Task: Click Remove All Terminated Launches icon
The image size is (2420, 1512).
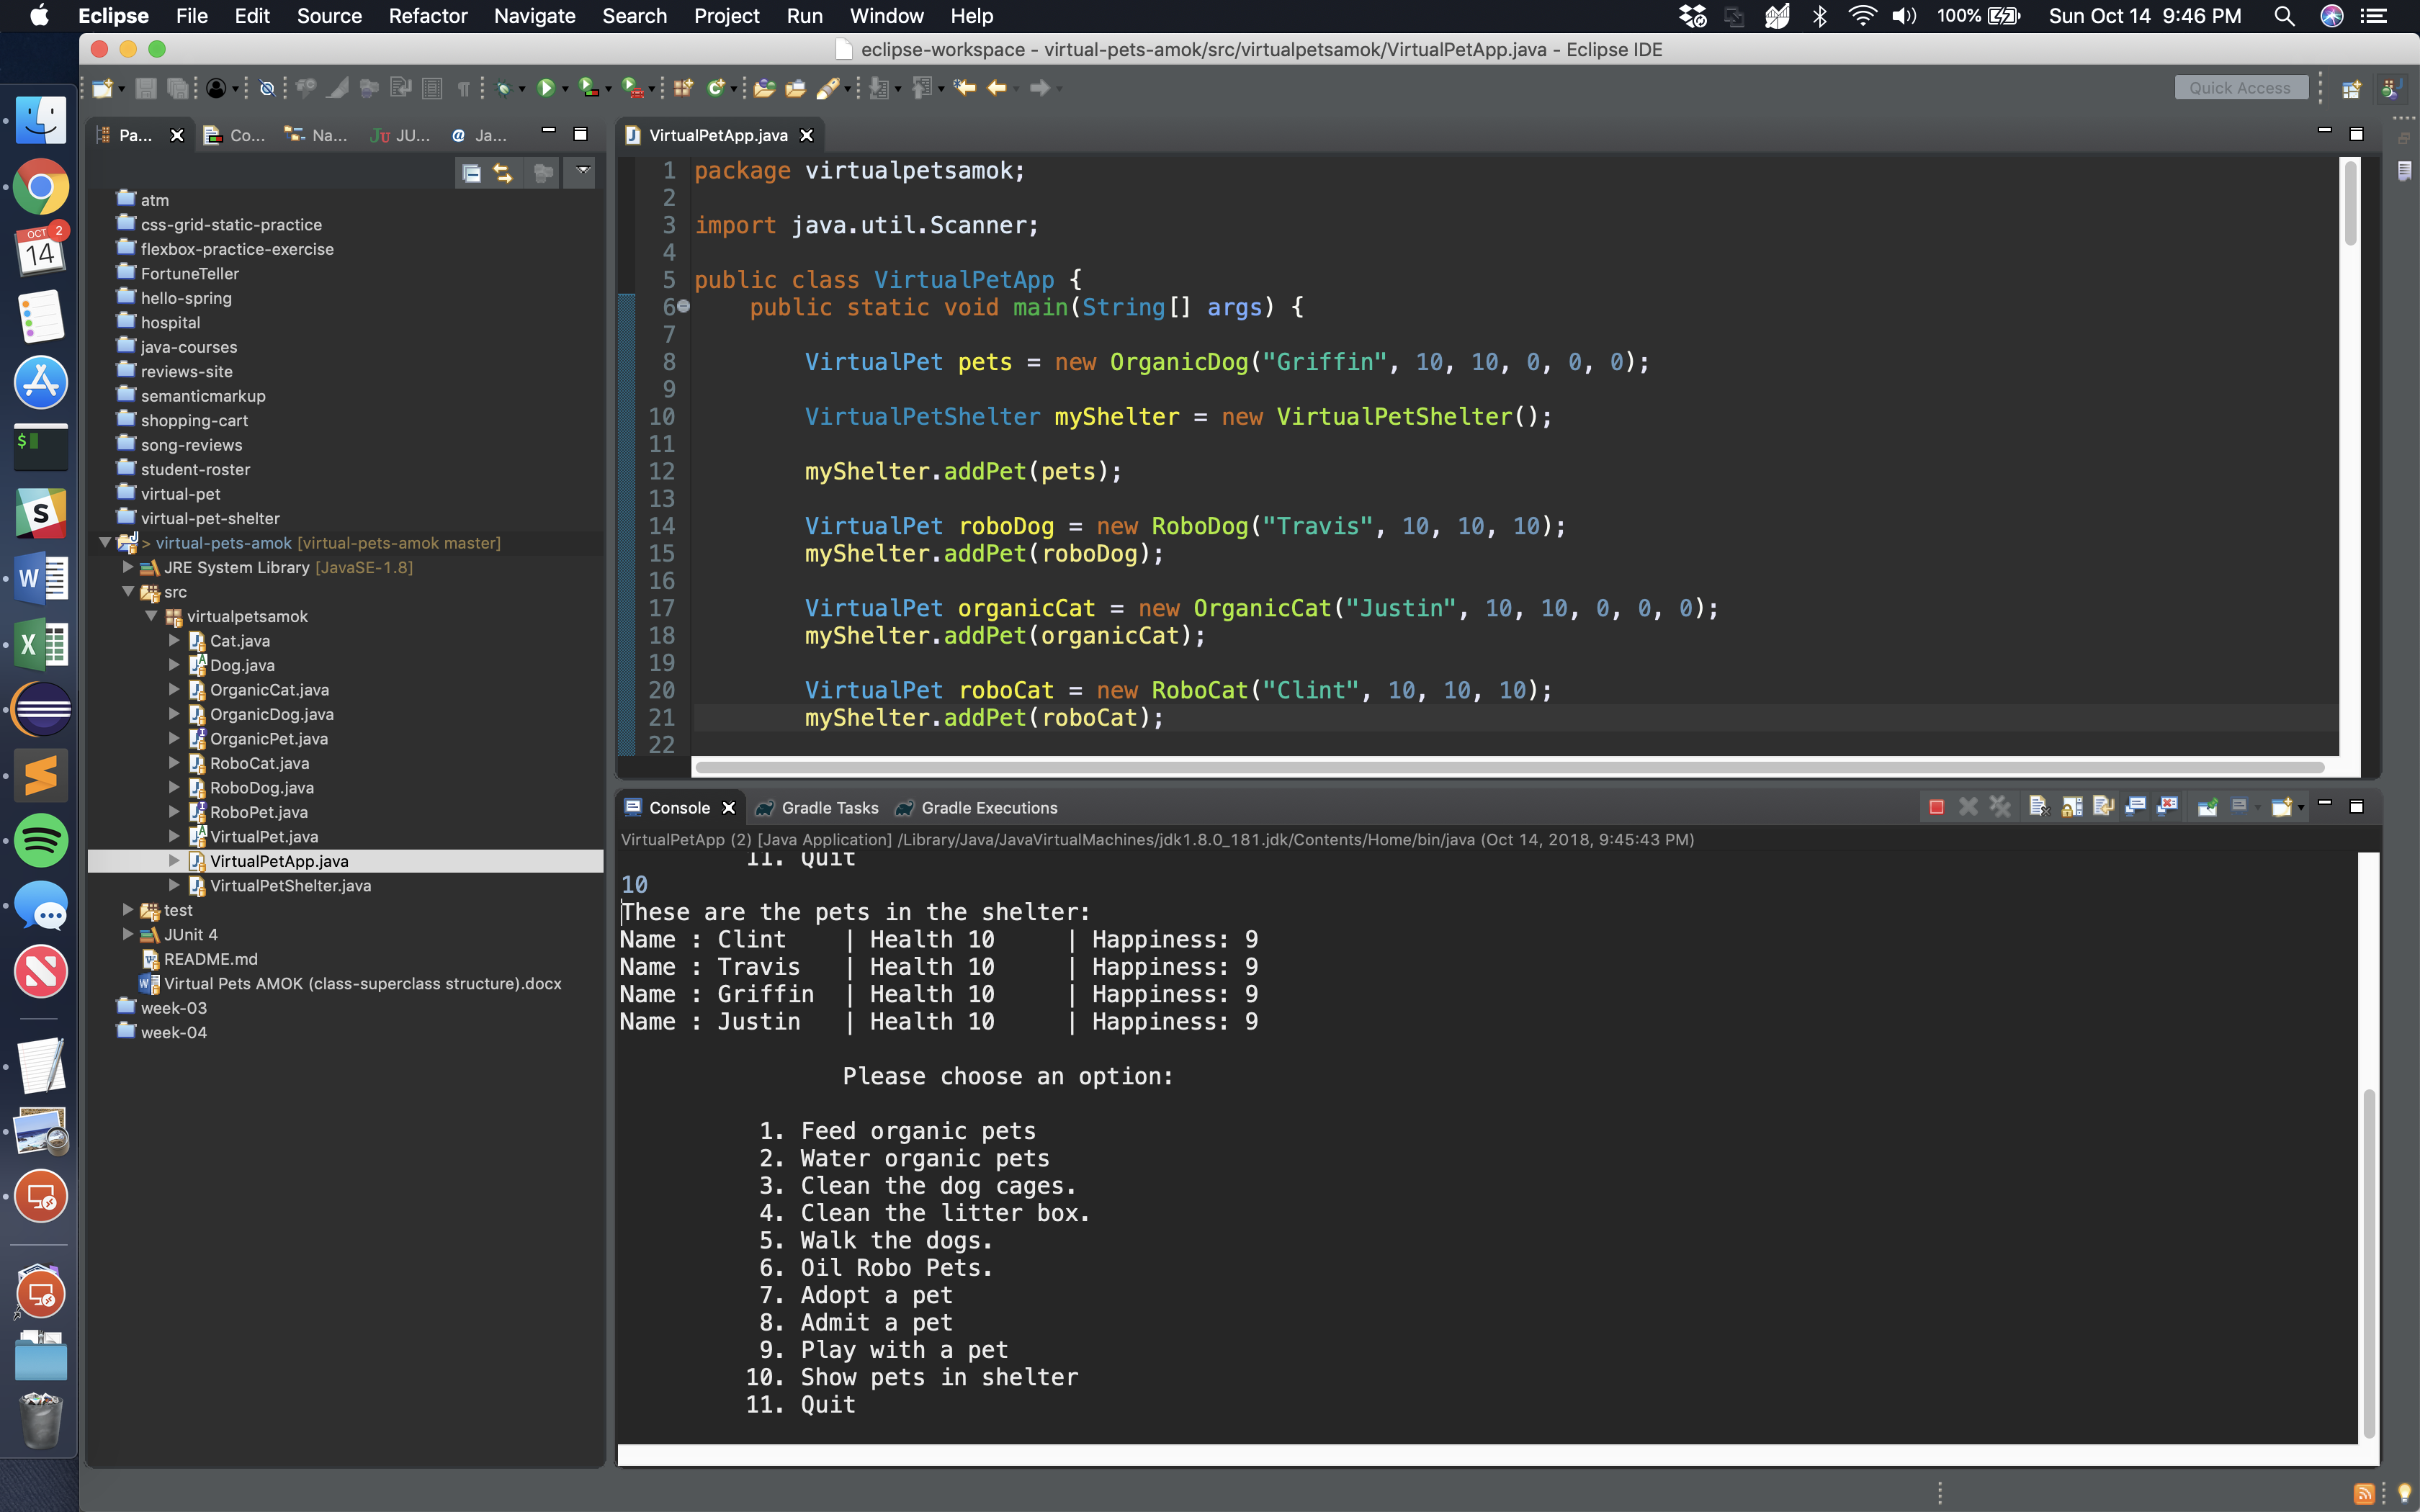Action: (x=2000, y=807)
